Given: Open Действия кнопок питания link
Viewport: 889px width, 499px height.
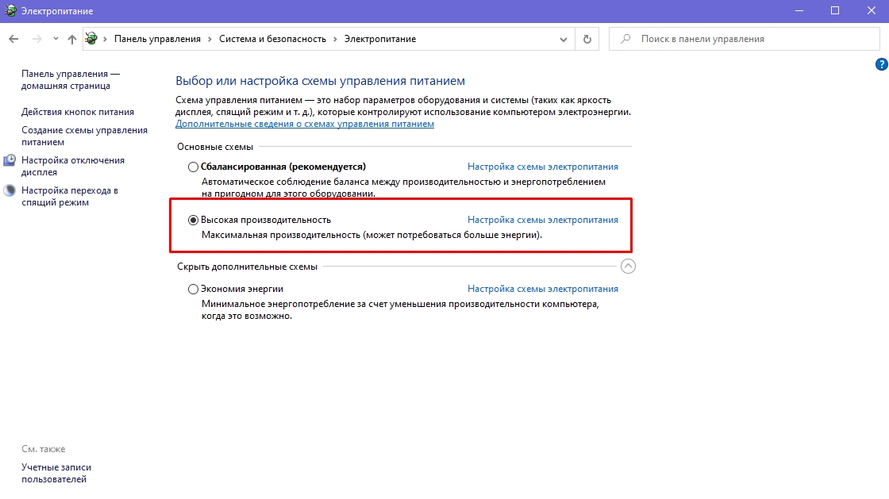Looking at the screenshot, I should (78, 112).
